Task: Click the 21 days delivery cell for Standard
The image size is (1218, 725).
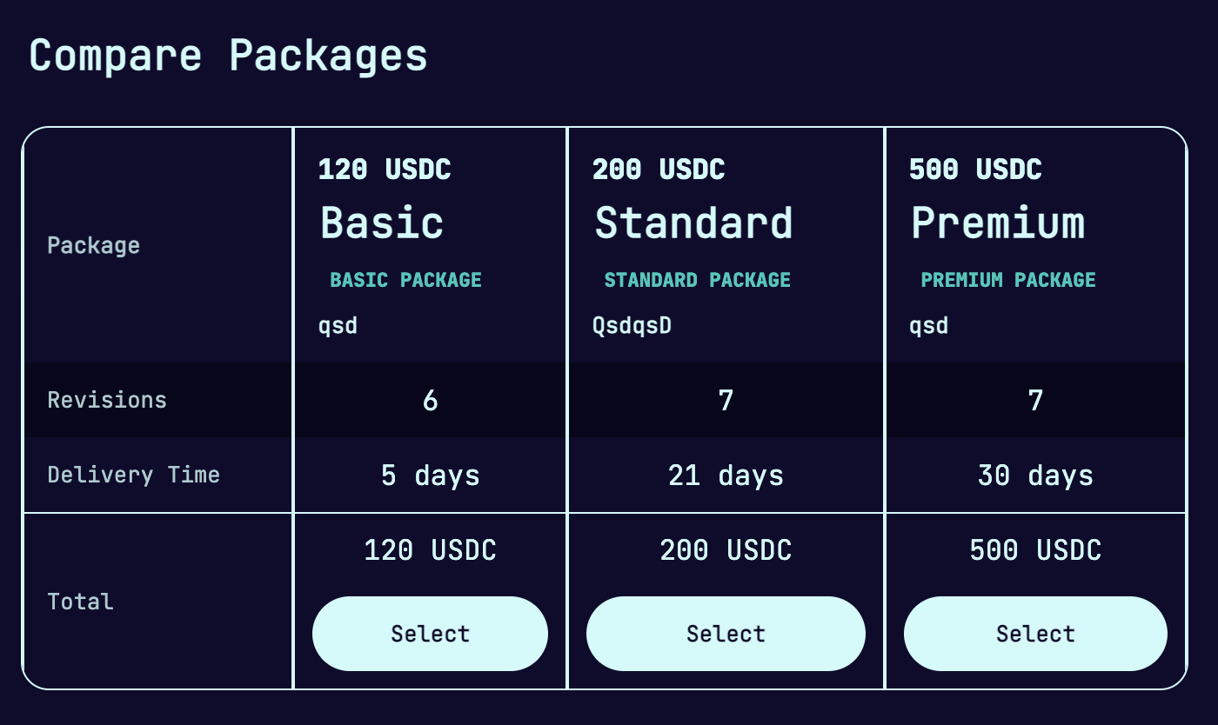Action: pos(726,475)
